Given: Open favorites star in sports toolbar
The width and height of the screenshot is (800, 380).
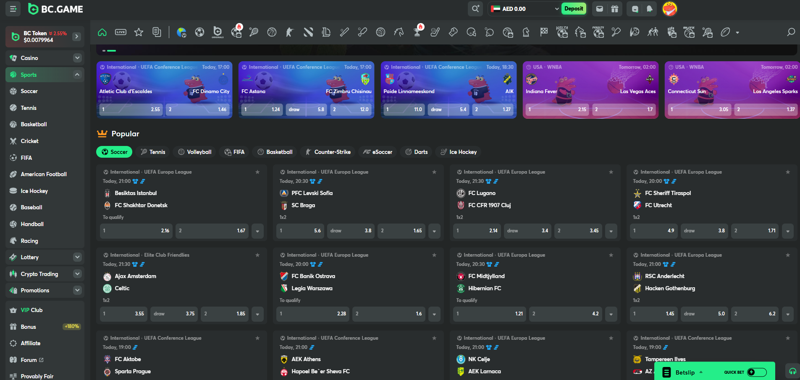Looking at the screenshot, I should 139,32.
